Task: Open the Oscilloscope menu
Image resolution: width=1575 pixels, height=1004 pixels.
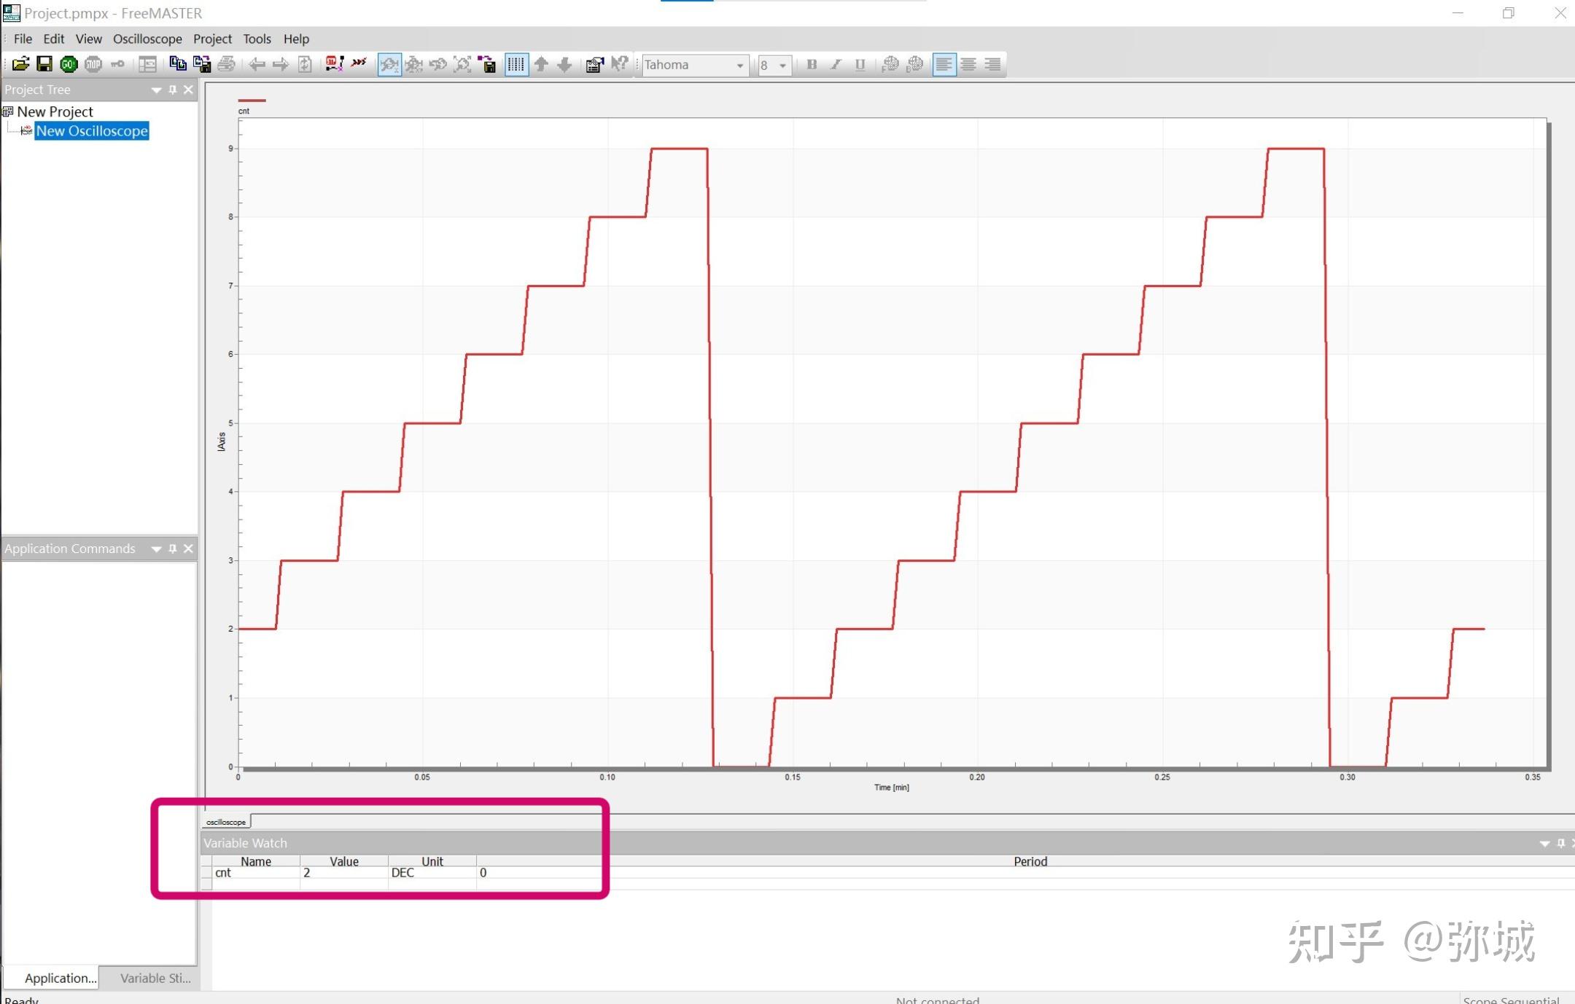Action: click(147, 39)
